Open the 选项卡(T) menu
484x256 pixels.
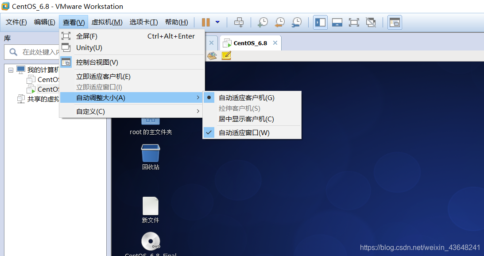[143, 22]
